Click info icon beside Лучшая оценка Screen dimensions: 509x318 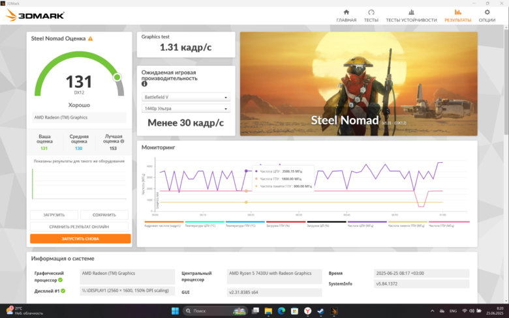[x=123, y=141]
